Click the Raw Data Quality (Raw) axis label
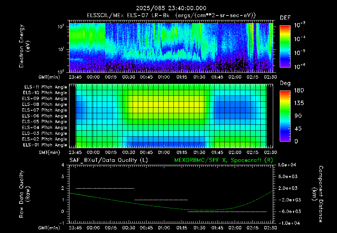The image size is (337, 233). [24, 194]
